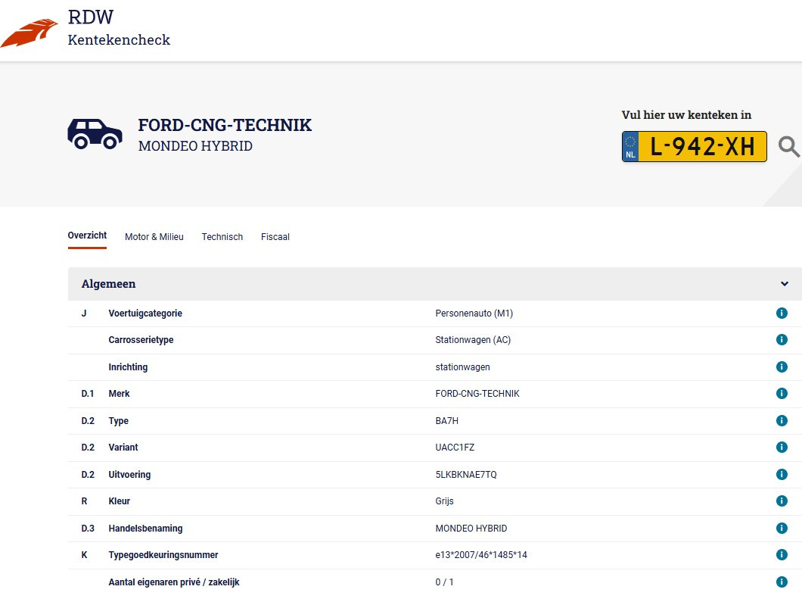Viewport: 802px width, 602px height.
Task: Click the lowercase stationwagen Inrichting value
Action: pyautogui.click(x=462, y=367)
